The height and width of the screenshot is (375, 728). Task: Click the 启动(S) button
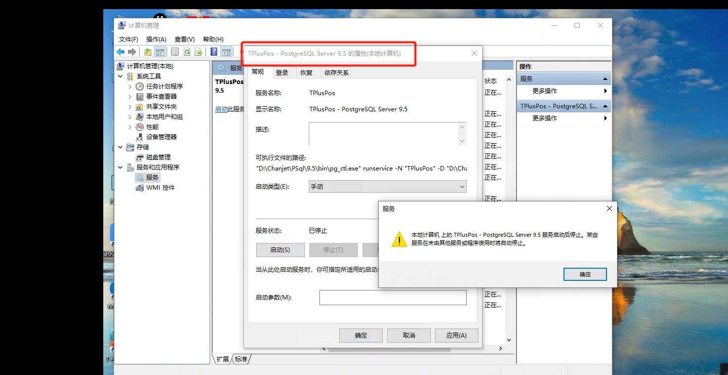tap(280, 250)
